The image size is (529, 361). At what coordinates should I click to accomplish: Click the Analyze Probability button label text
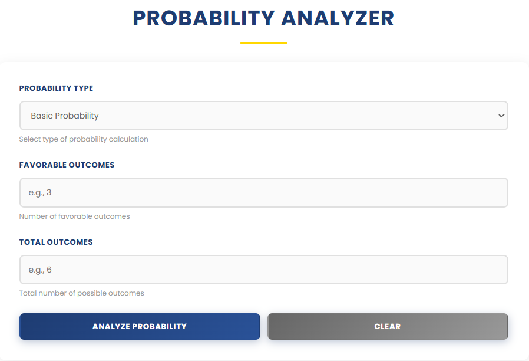[x=140, y=326]
